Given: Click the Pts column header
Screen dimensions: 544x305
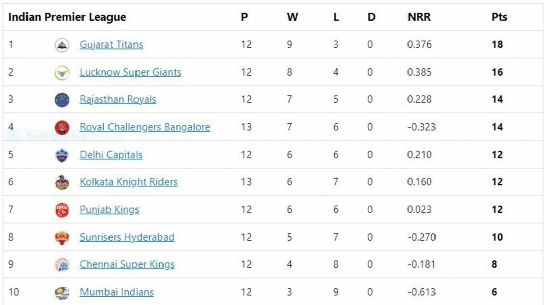Looking at the screenshot, I should tap(499, 17).
